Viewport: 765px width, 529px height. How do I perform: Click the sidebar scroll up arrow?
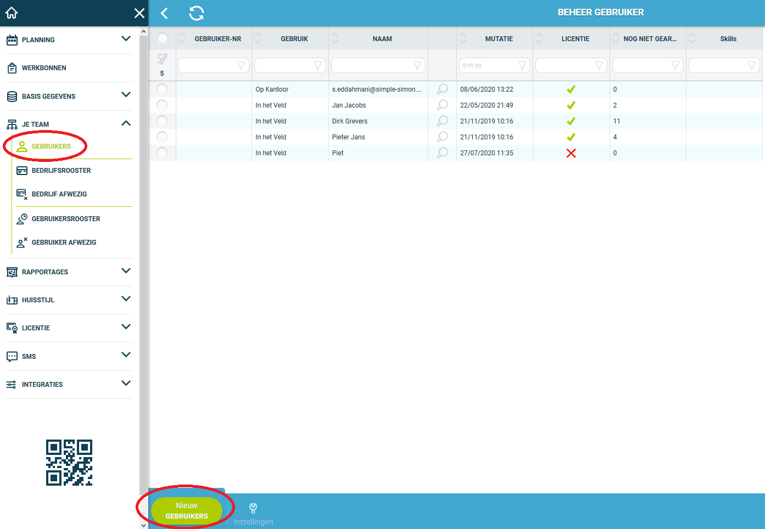(144, 31)
